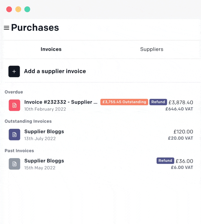Screen dimensions: 201x224
Task: Click the red window close dot
Action: (x=9, y=9)
